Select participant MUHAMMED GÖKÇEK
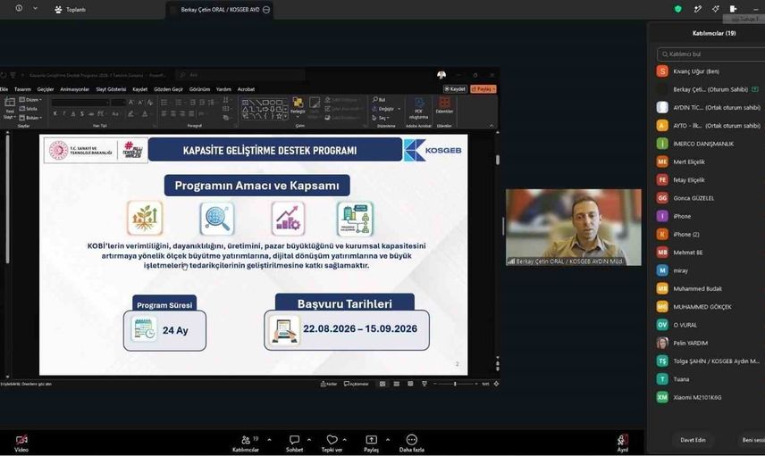The width and height of the screenshot is (765, 456). [x=710, y=306]
